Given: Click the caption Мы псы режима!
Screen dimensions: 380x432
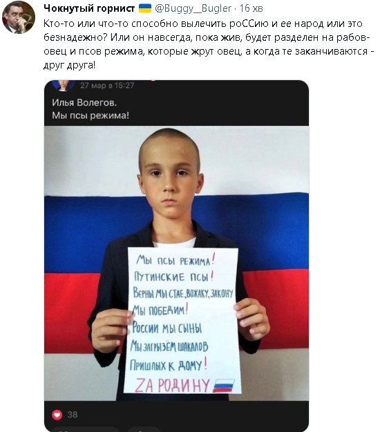Looking at the screenshot, I should 91,115.
